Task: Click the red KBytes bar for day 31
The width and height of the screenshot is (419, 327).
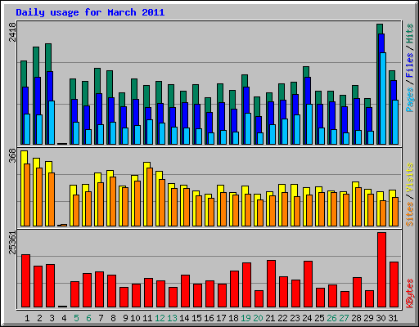Action: pos(394,284)
